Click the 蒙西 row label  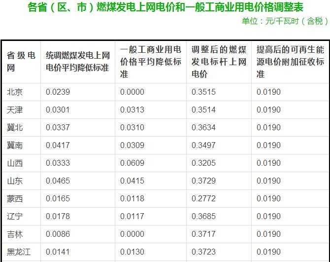pos(15,198)
